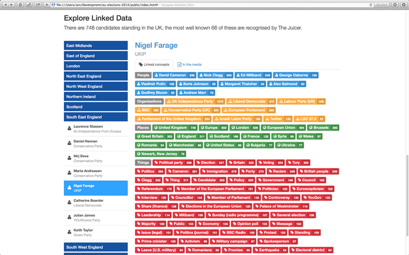The image size is (409, 255).
Task: Click the Political party thing tag
Action: (173, 163)
